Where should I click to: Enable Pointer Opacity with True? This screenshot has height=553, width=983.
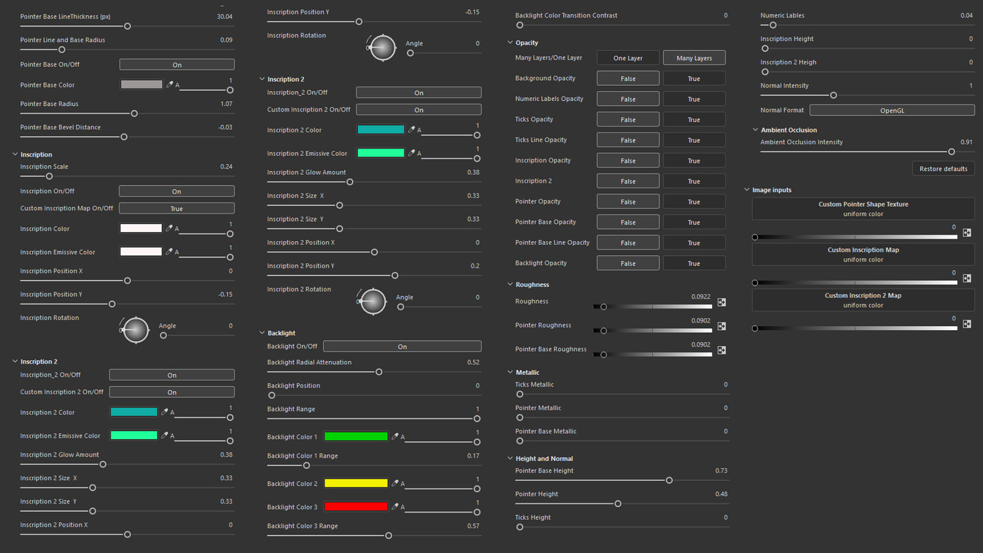coord(694,202)
